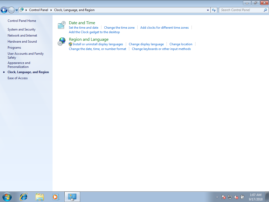This screenshot has width=269, height=202.
Task: Click the Region and Language globe icon
Action: [x=61, y=42]
